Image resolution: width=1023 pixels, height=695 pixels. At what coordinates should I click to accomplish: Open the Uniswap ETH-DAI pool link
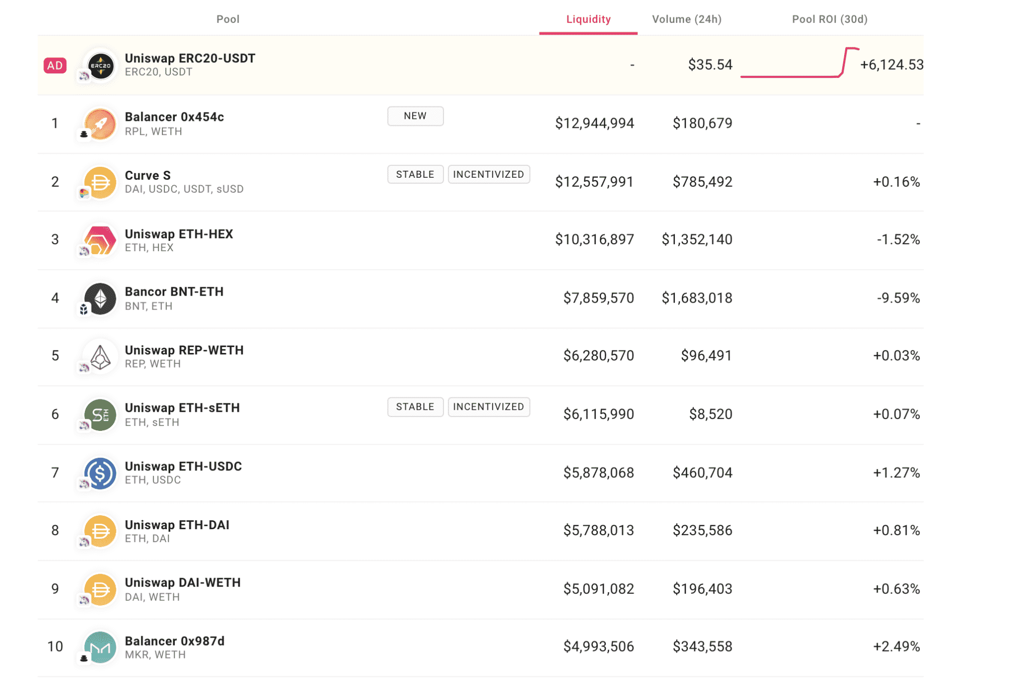177,525
